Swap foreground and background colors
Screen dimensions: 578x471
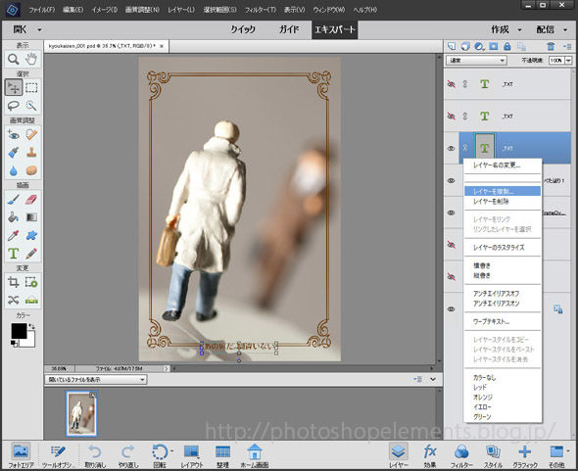[32, 326]
